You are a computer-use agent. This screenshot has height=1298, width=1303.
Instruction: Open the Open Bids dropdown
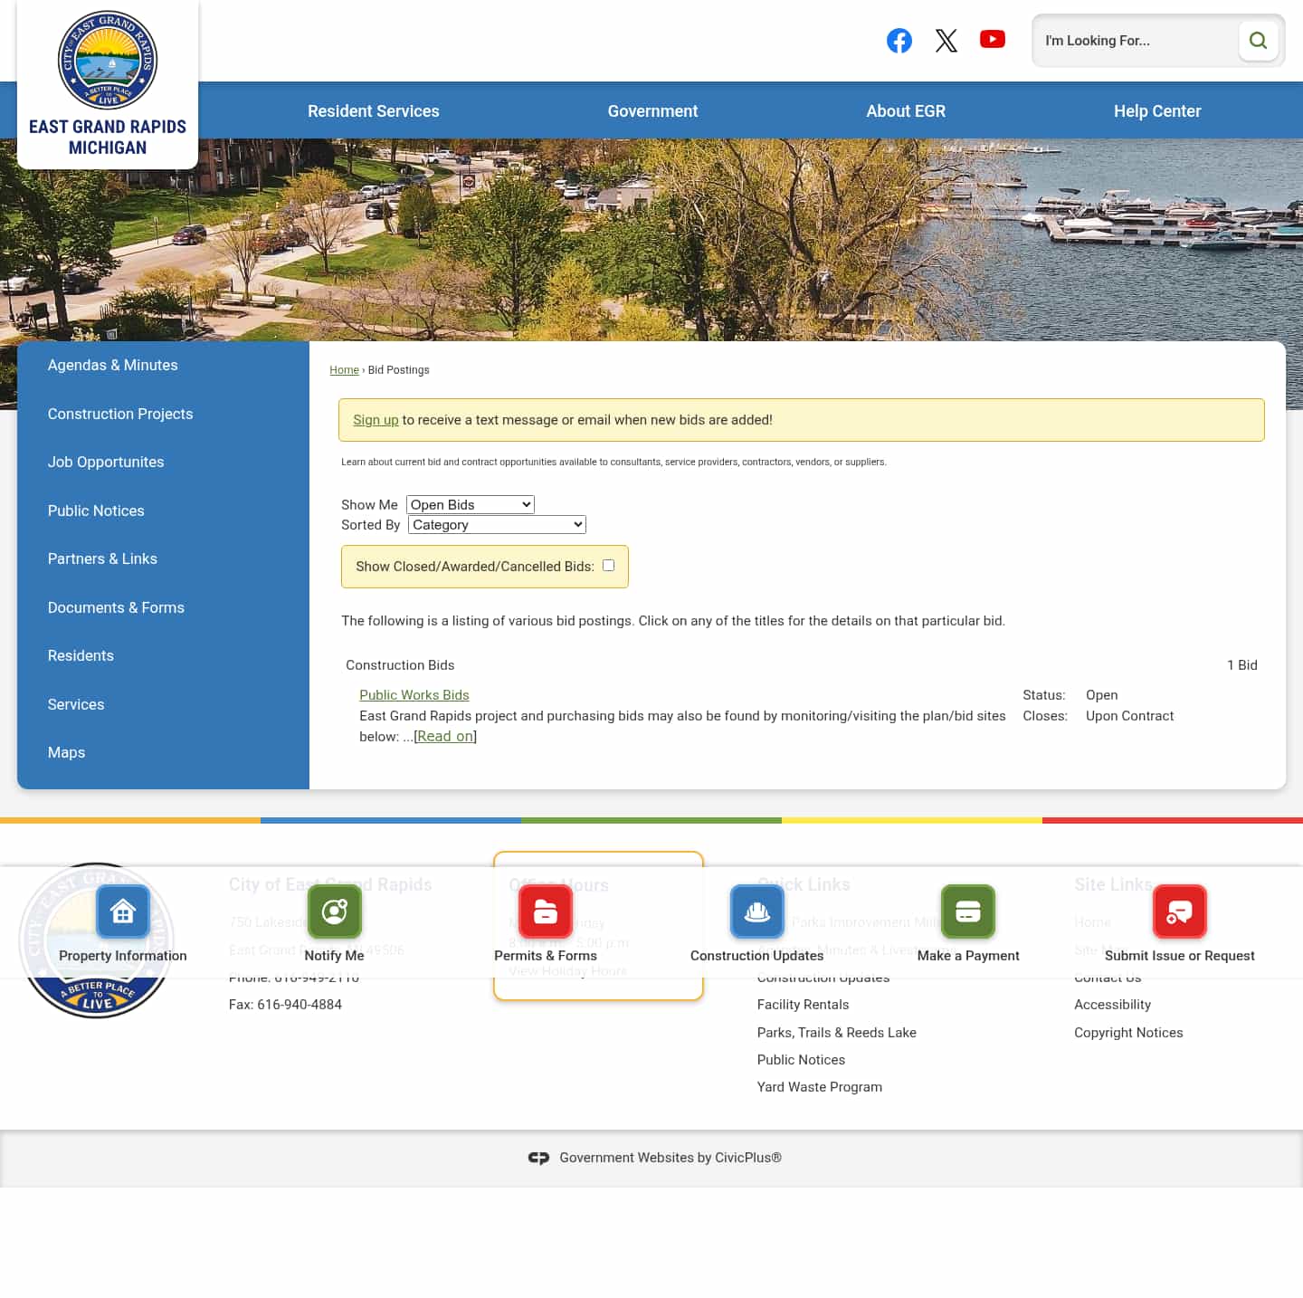click(x=470, y=504)
